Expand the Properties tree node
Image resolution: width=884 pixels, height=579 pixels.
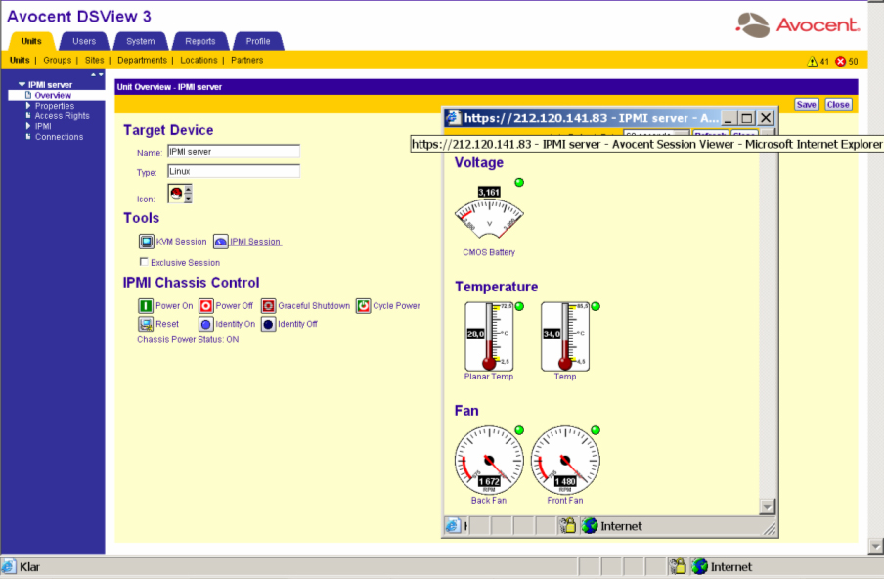pos(28,106)
